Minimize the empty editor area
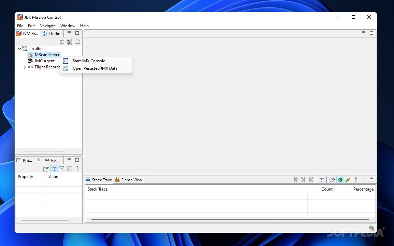 pos(363,32)
